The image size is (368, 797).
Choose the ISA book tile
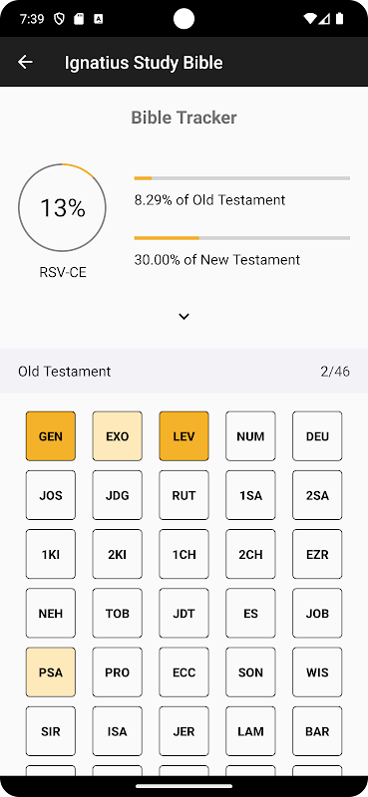pyautogui.click(x=117, y=731)
